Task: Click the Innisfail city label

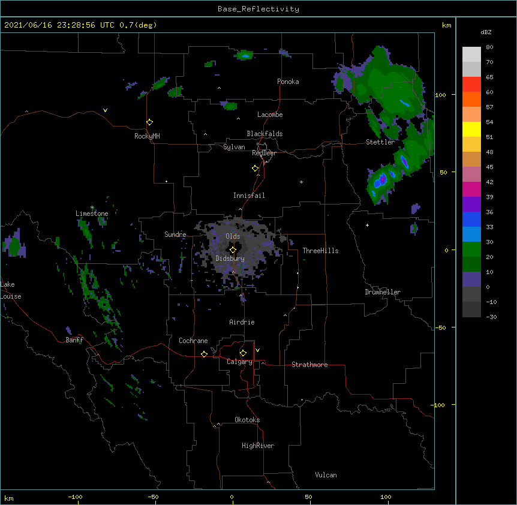Action: tap(249, 196)
